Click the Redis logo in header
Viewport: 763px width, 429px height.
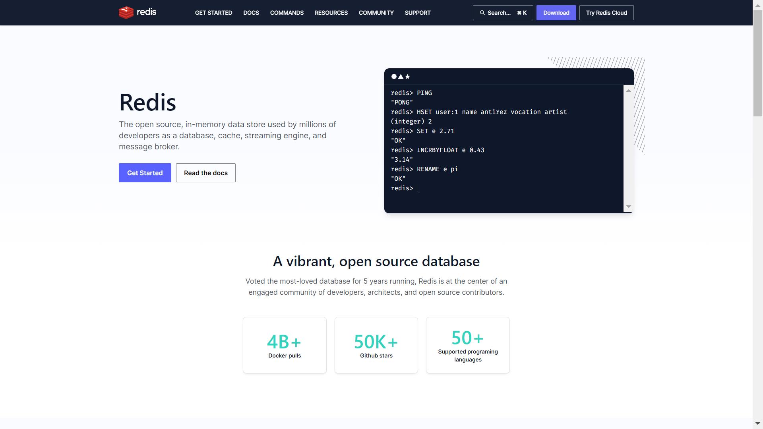137,12
